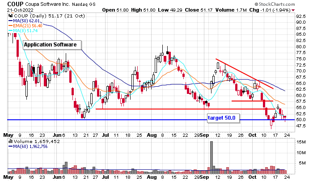This screenshot has width=313, height=181.
Task: Select the MA(60) 1,962,756 legend entry
Action: click(28, 147)
